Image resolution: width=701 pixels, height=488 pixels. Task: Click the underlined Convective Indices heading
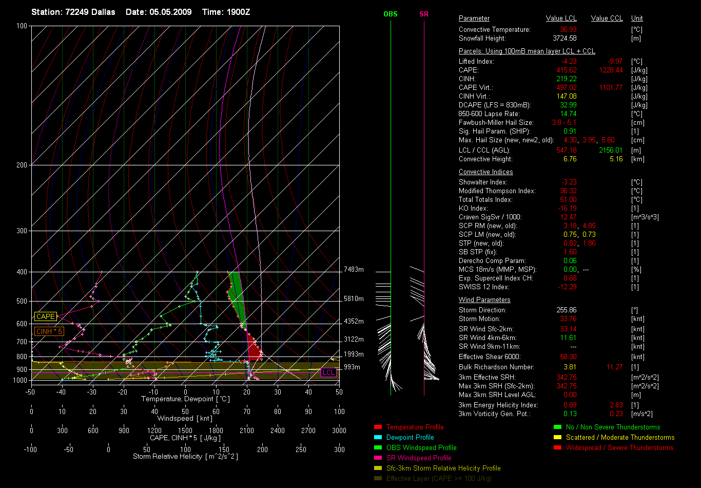pos(485,172)
